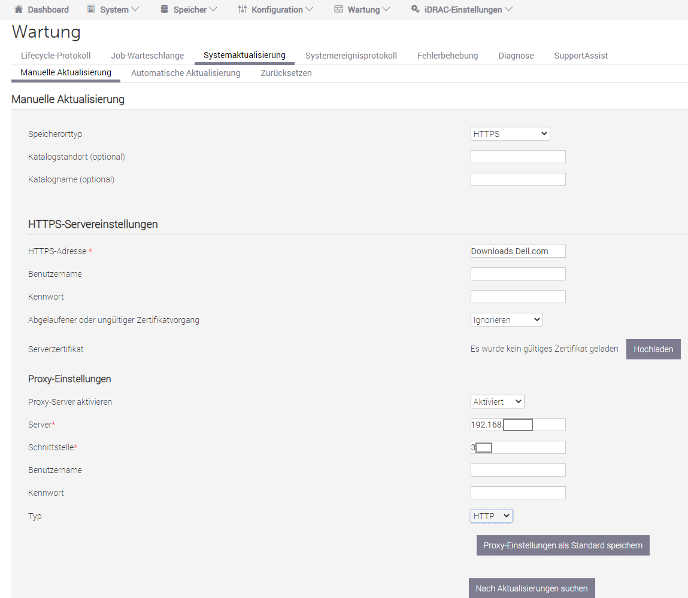Switch to Job-Warteschlange tab
This screenshot has width=688, height=598.
coord(147,56)
